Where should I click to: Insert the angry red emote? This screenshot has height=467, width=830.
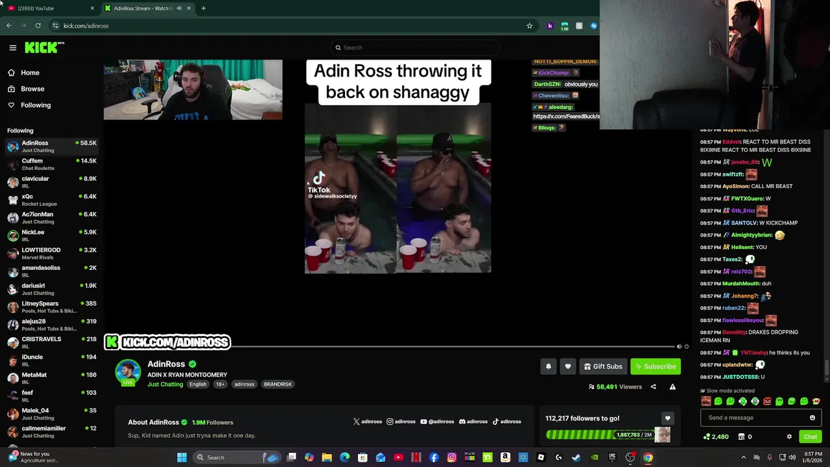(x=767, y=401)
